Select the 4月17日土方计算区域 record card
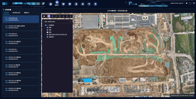Screen dimensions: 196x99 click(21, 43)
